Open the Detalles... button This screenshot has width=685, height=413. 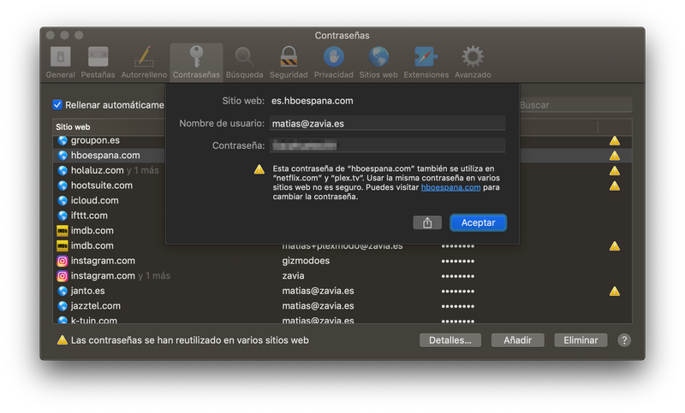[x=450, y=340]
